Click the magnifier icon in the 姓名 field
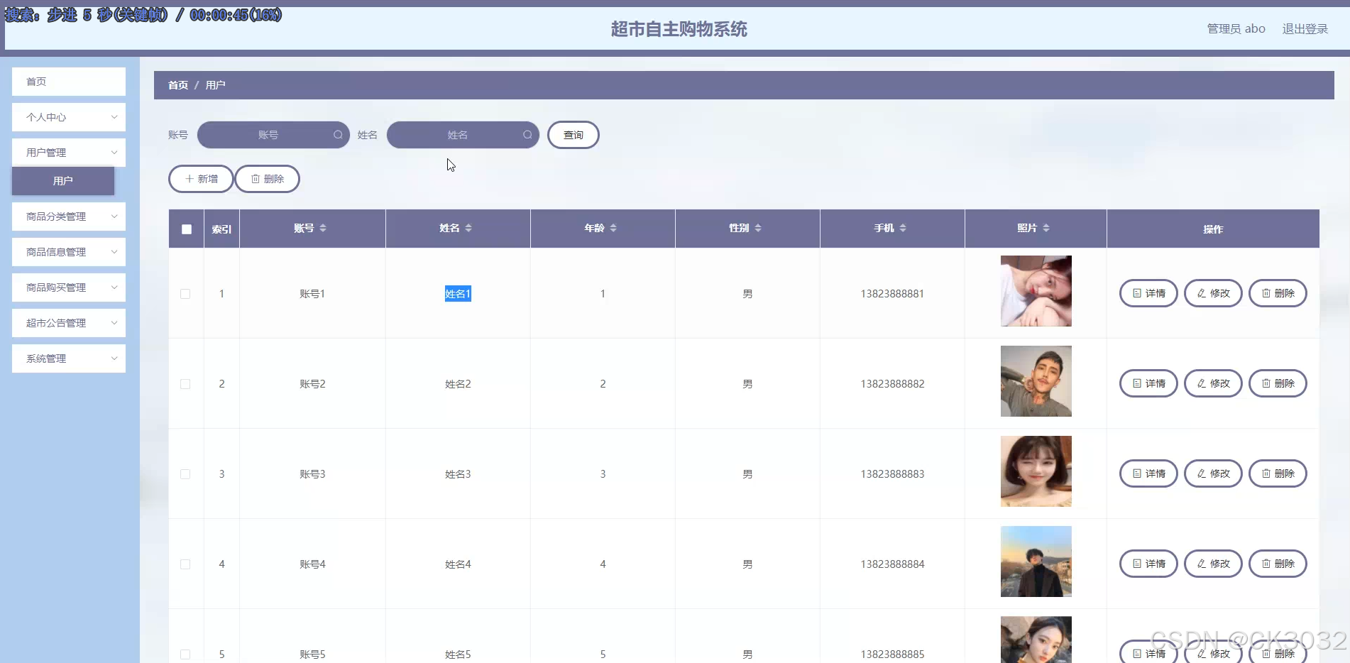The image size is (1350, 663). coord(527,135)
